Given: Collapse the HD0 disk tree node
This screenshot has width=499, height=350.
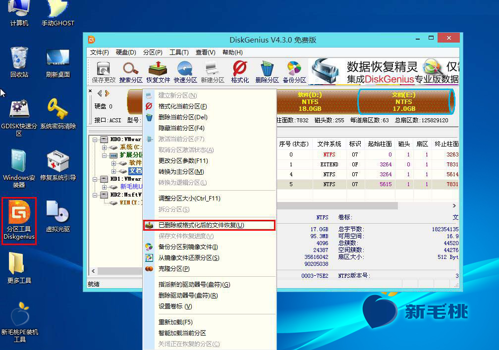Looking at the screenshot, I should [x=95, y=140].
